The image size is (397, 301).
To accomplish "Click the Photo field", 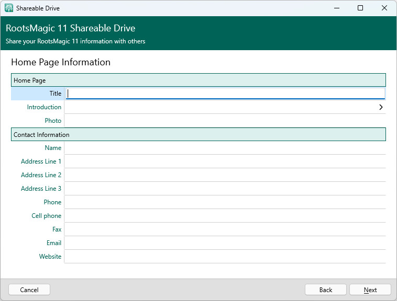I will click(225, 121).
